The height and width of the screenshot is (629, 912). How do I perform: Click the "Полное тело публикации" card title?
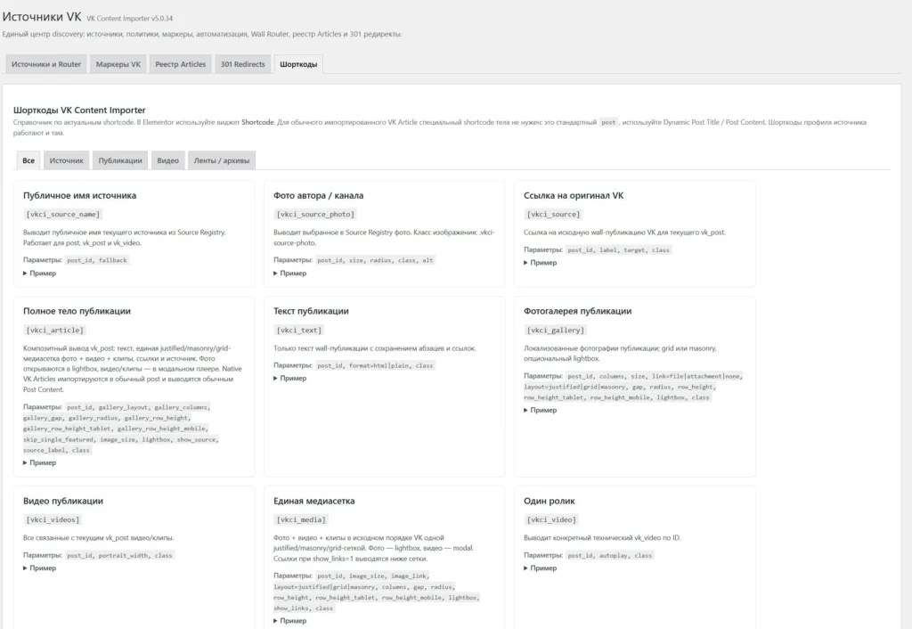tap(77, 311)
